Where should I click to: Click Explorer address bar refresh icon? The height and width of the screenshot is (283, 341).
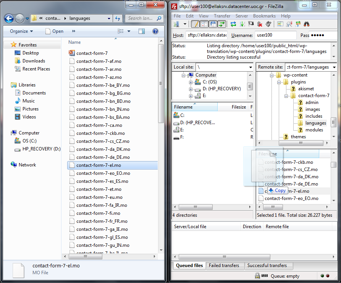point(118,18)
